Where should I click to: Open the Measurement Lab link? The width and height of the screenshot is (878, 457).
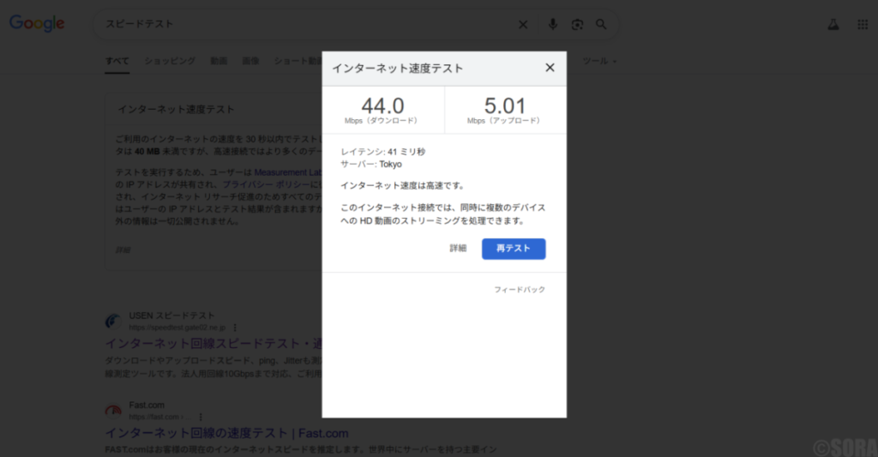point(288,172)
